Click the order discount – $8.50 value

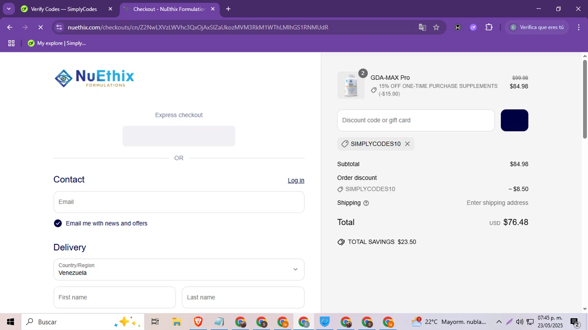pyautogui.click(x=518, y=189)
